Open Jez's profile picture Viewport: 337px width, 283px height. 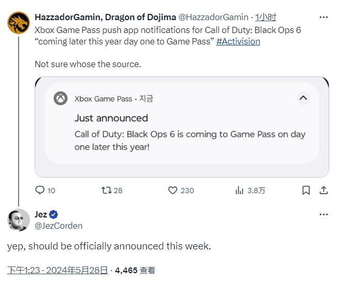tap(18, 220)
